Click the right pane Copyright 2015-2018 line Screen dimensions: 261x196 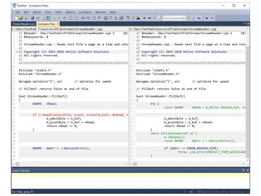click(x=191, y=52)
